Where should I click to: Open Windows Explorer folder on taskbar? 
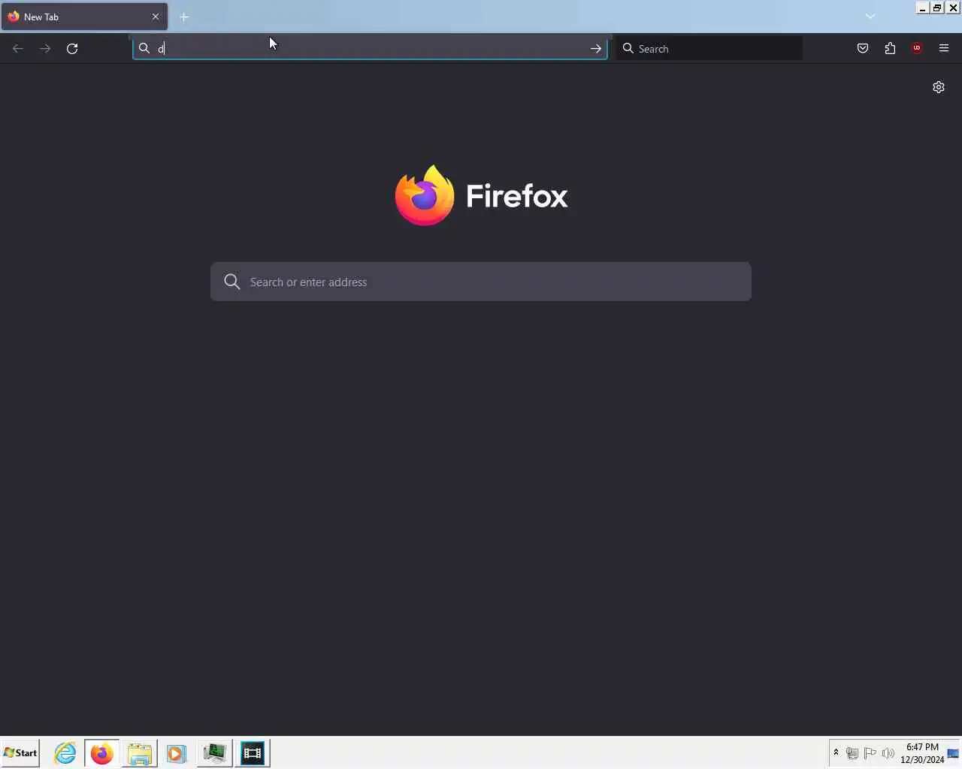click(x=139, y=753)
